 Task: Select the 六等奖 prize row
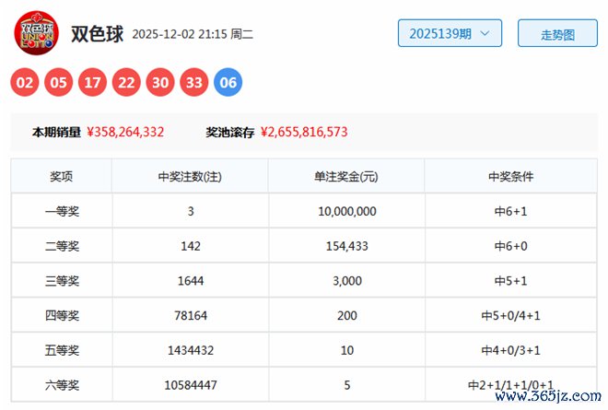coord(62,385)
